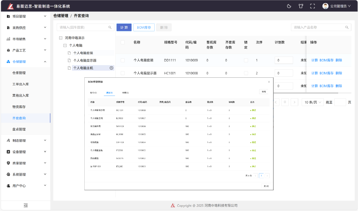Viewport: 358px width, 211px height.
Task: Switch to the 全部(8) tab
Action: tap(125, 93)
